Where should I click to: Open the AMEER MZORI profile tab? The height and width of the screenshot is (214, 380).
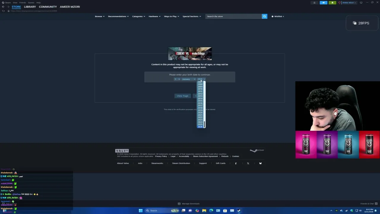[x=70, y=7]
